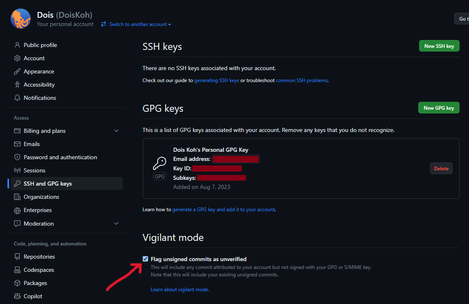469x304 pixels.
Task: Open Learn about vigilant mode link
Action: pos(179,289)
